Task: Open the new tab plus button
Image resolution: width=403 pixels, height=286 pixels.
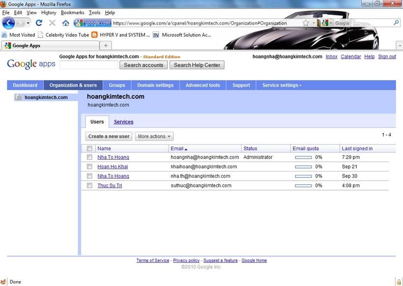Action: pyautogui.click(x=106, y=46)
